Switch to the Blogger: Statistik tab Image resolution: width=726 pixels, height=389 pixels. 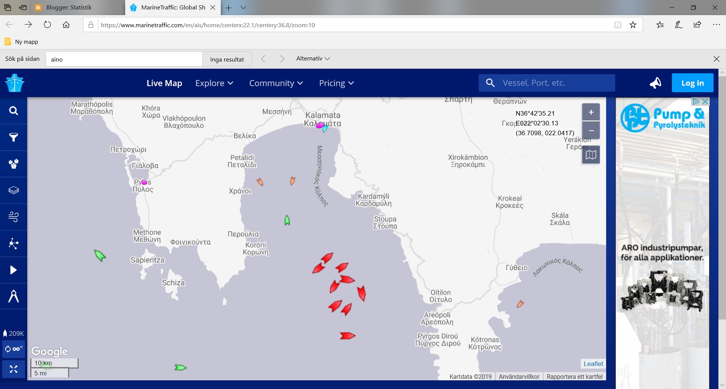(69, 8)
